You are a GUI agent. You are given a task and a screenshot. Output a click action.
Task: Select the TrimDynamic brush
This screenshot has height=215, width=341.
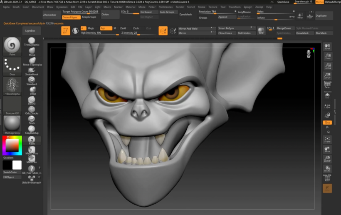pyautogui.click(x=32, y=42)
